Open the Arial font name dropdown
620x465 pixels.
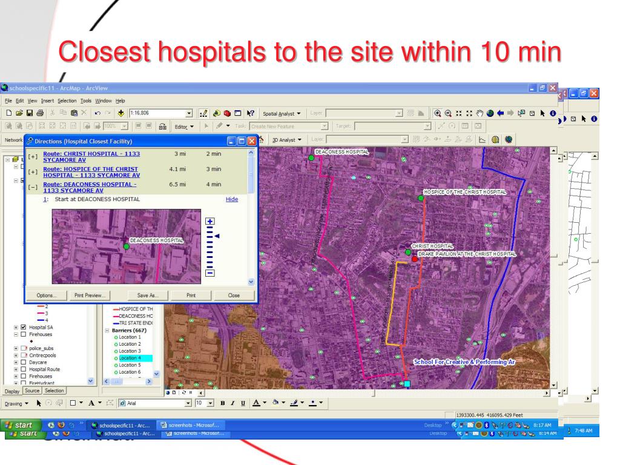188,403
